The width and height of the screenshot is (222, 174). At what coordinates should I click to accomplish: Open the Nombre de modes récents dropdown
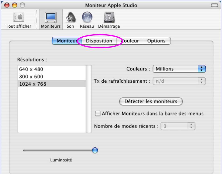point(178,126)
